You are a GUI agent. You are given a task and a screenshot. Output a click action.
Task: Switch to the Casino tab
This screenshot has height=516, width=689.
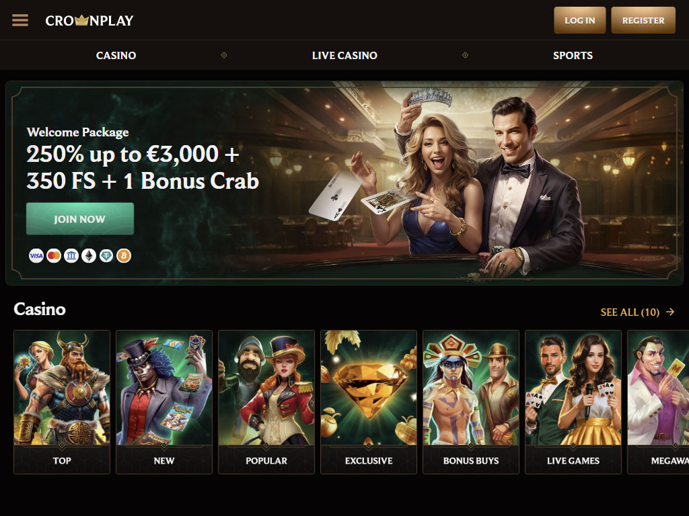coord(116,55)
